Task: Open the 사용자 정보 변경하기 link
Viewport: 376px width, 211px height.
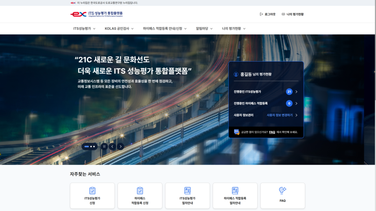Action: (x=282, y=115)
